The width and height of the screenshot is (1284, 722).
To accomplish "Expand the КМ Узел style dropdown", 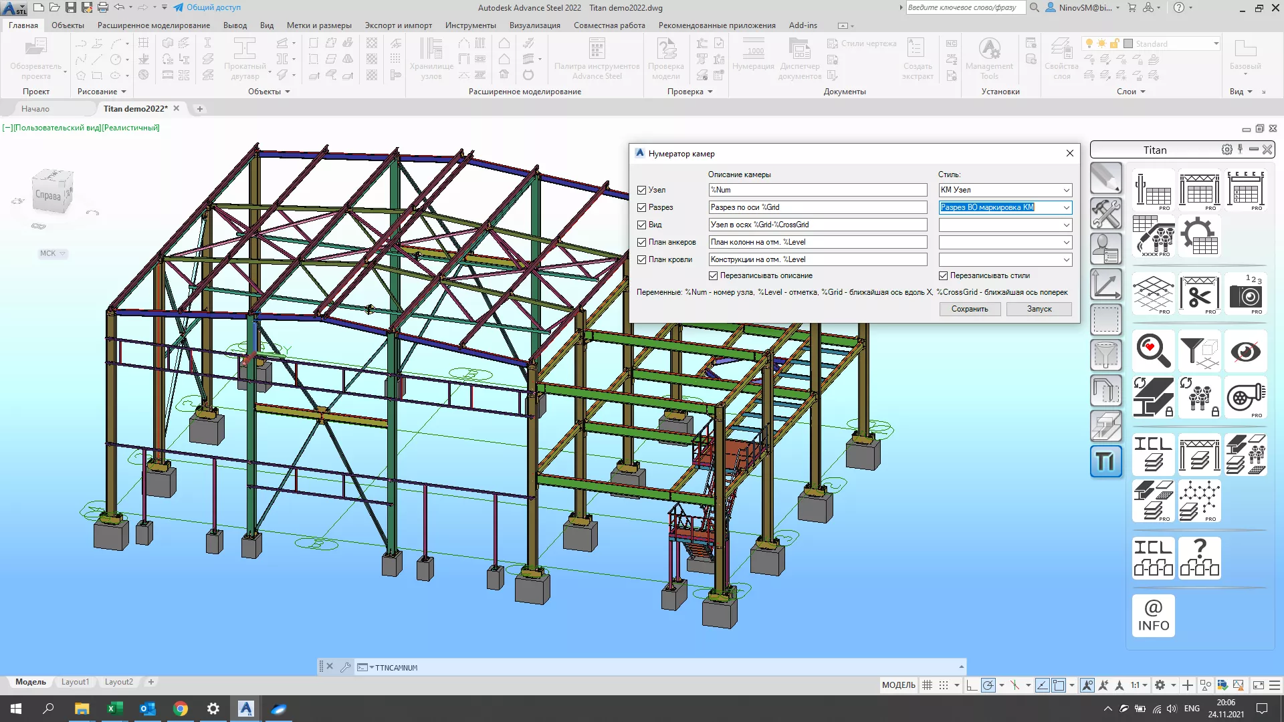I will tap(1066, 190).
